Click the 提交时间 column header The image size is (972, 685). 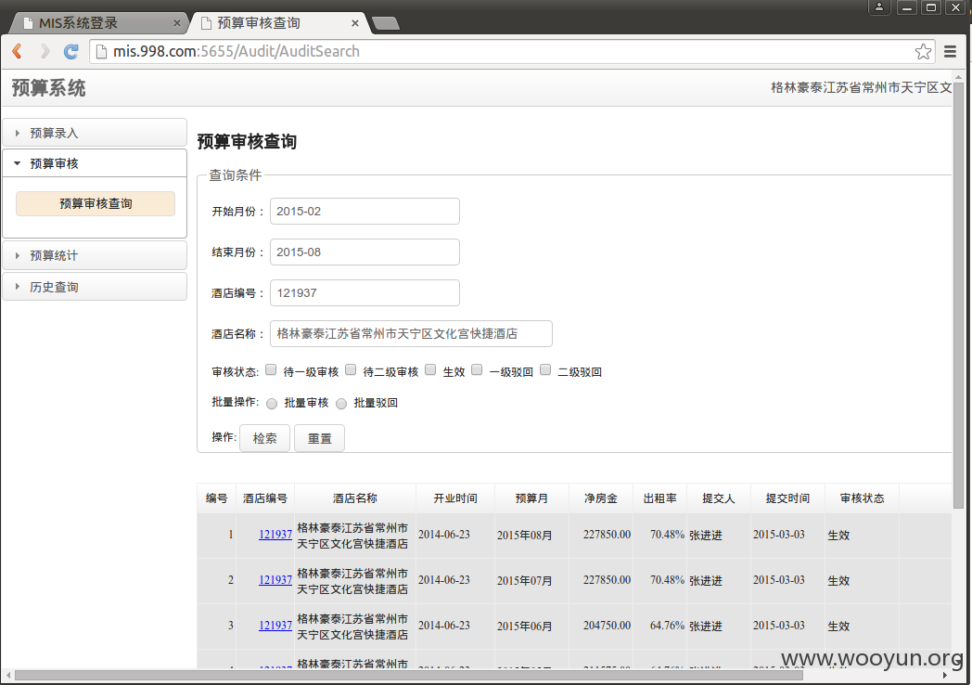tap(787, 498)
